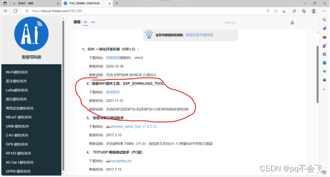The width and height of the screenshot is (330, 177).
Task: Go back using the browser back arrow
Action: (x=6, y=11)
